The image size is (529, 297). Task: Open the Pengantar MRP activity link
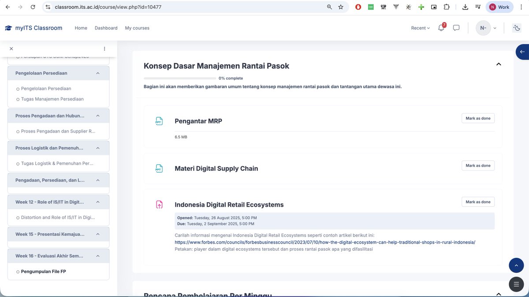coord(198,121)
